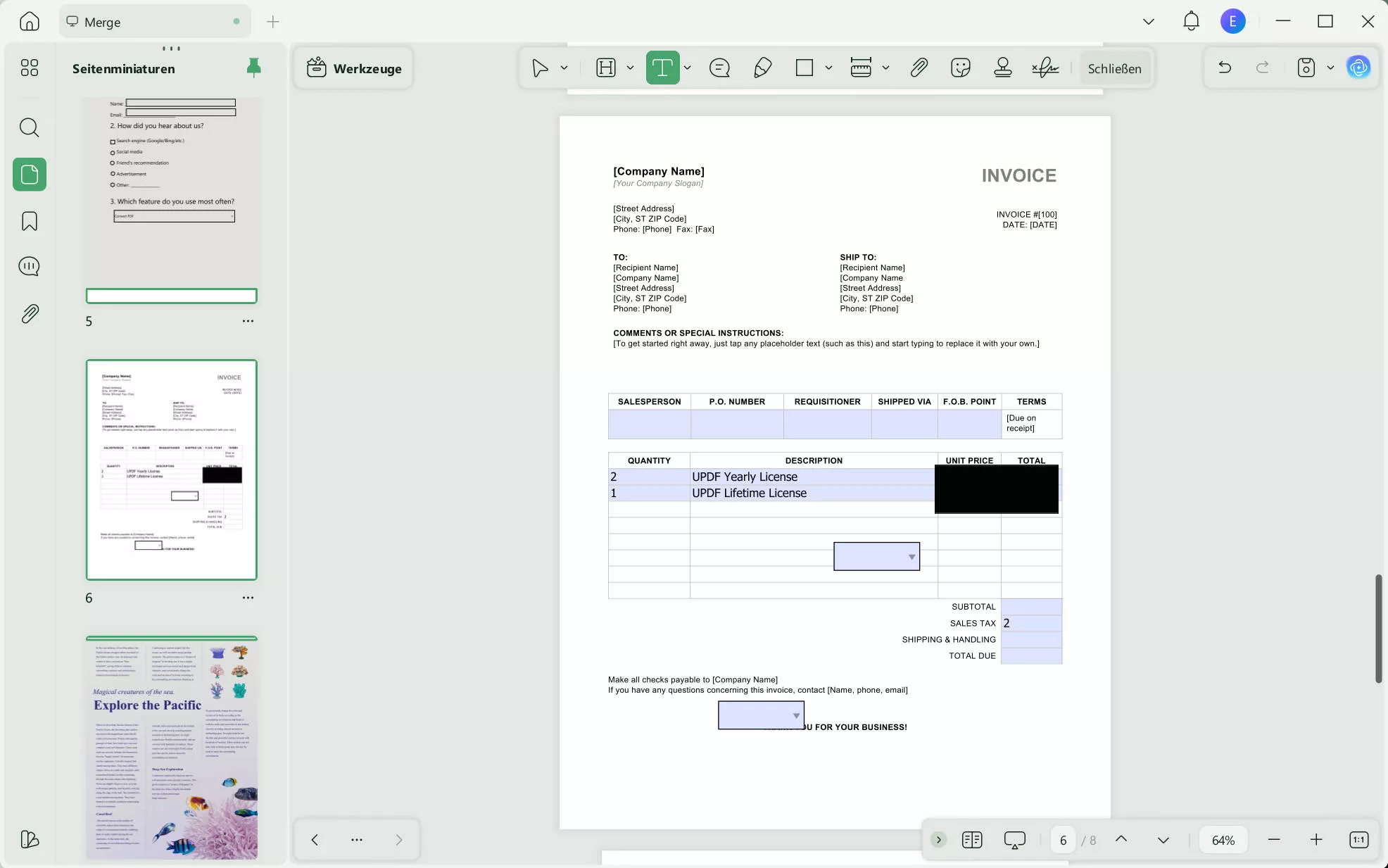
Task: Select the sticker tool icon
Action: coord(960,68)
